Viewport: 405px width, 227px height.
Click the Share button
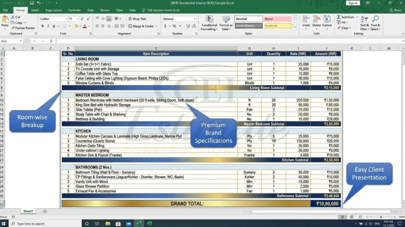396,10
